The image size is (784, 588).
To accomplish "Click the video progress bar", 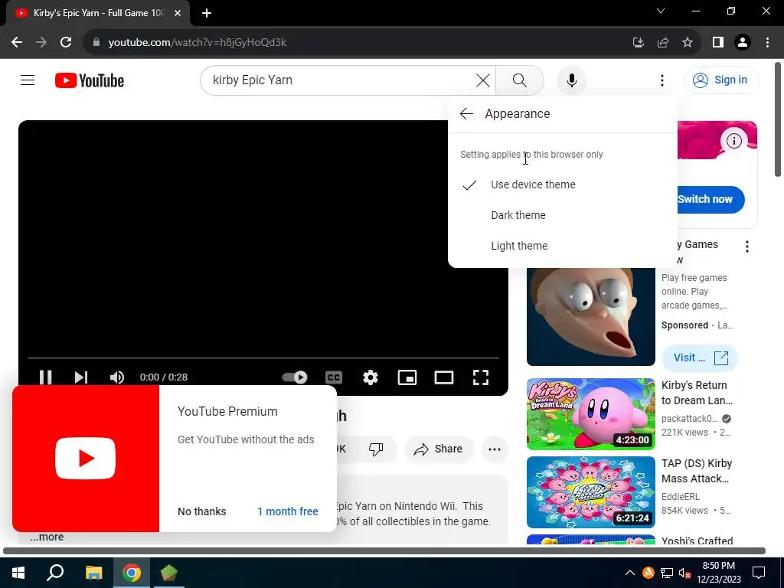I will (263, 358).
